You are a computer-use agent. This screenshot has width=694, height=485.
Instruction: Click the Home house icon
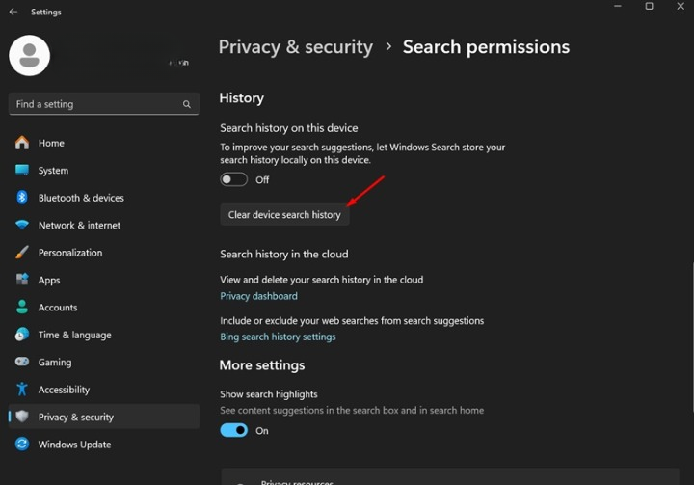pos(21,143)
